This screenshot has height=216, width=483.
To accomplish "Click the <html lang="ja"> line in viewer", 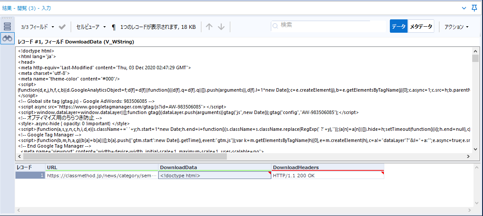I will click(x=37, y=56).
